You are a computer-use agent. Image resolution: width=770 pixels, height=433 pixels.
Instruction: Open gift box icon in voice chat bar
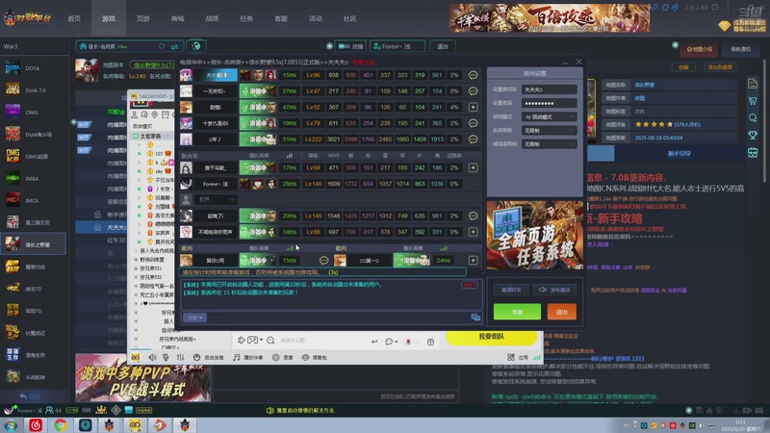(430, 342)
